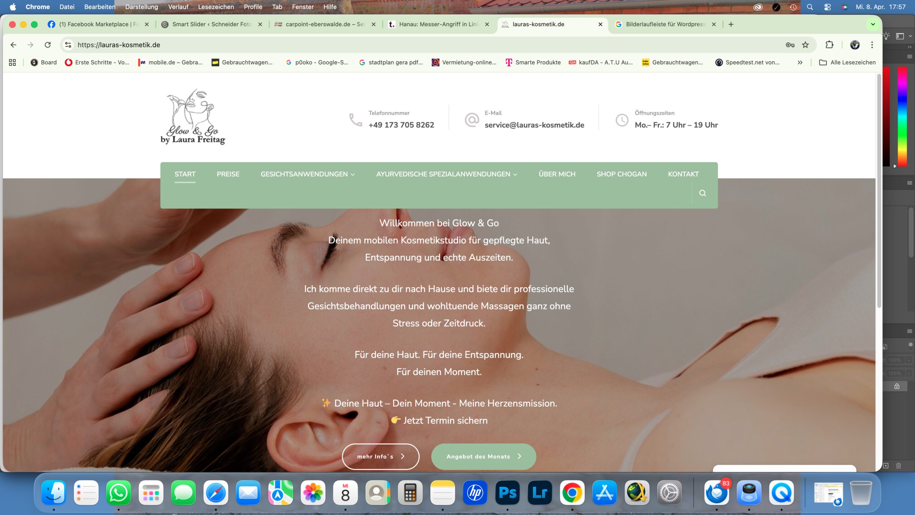Click the site information icon in address bar

point(68,45)
